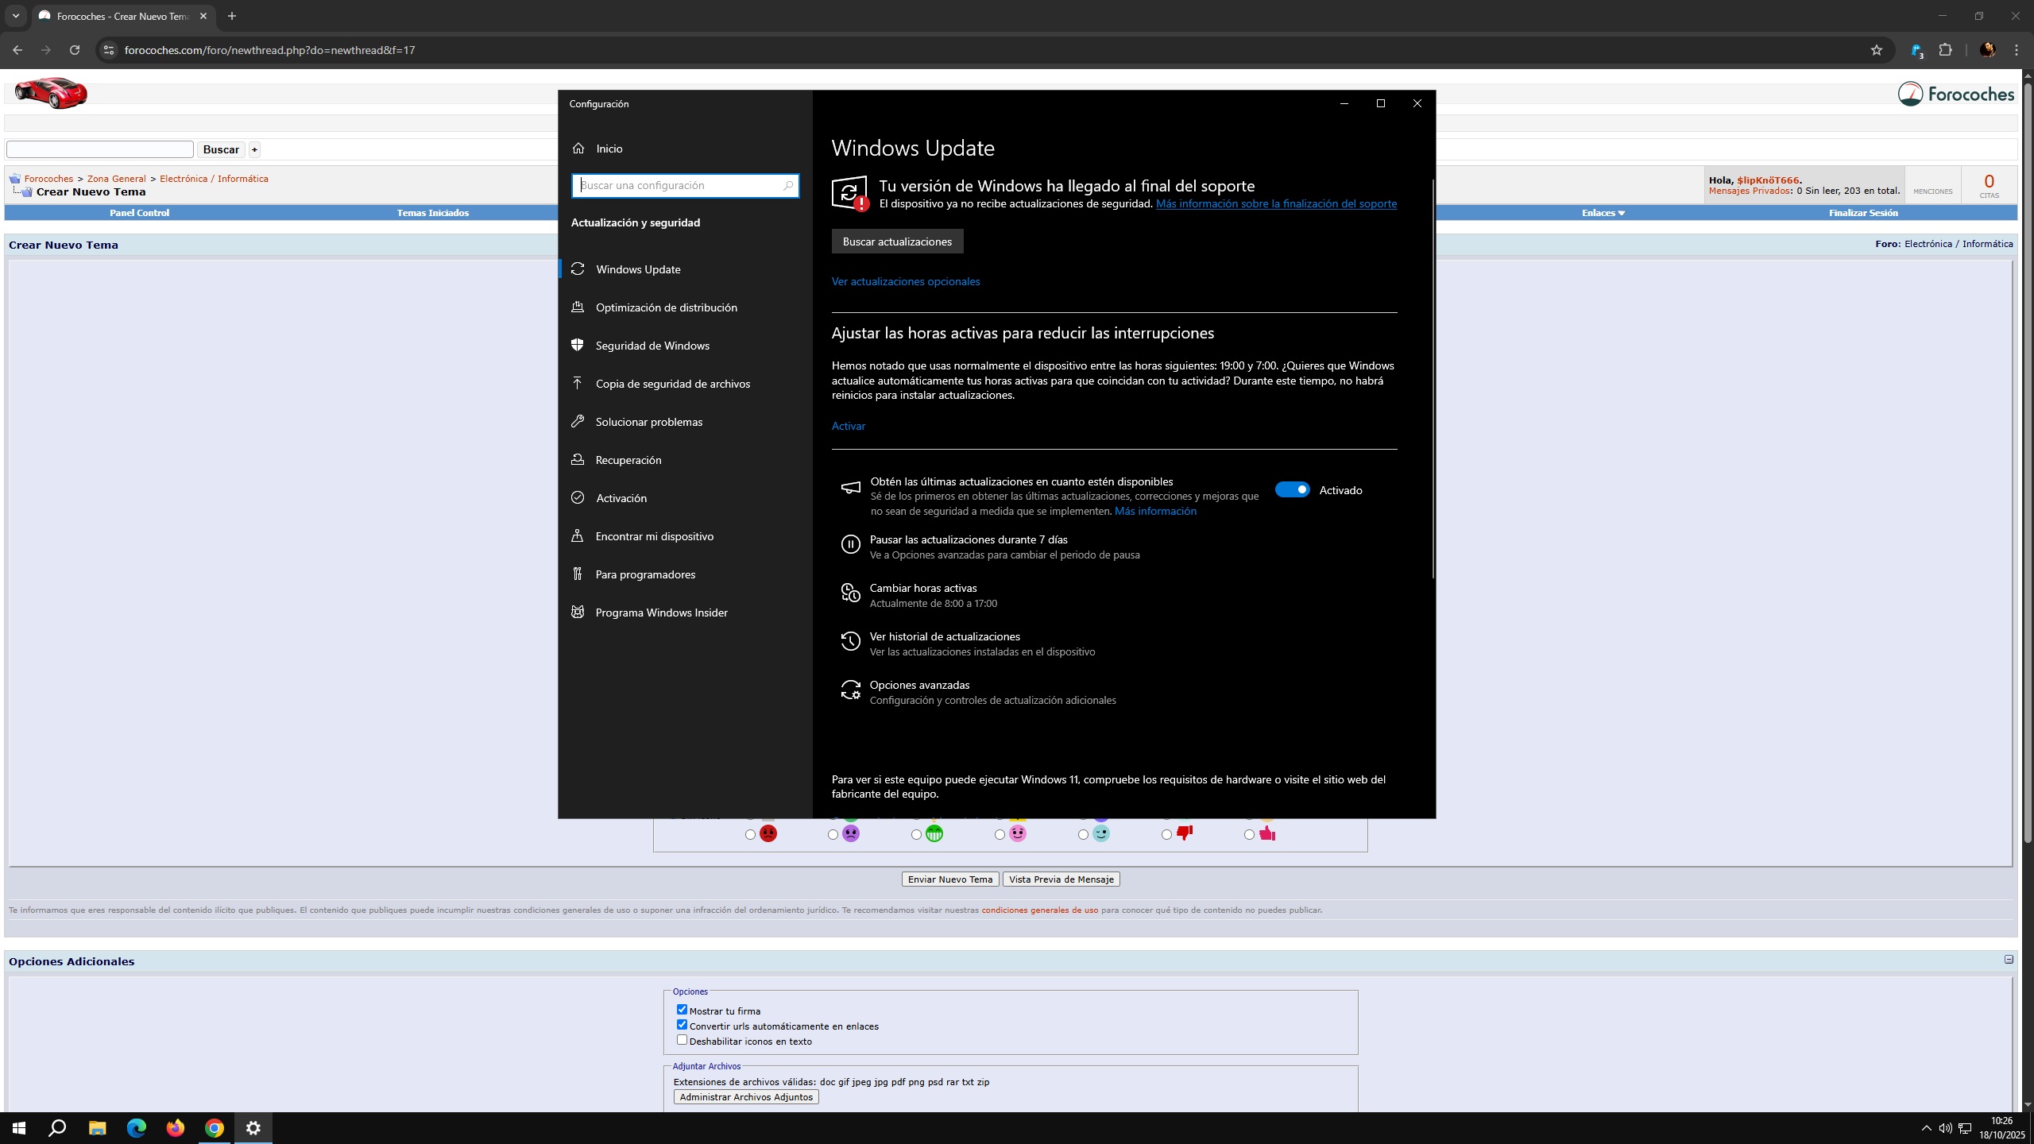This screenshot has height=1144, width=2034.
Task: Click Finalizar Sesión in the forum navbar
Action: click(x=1863, y=213)
